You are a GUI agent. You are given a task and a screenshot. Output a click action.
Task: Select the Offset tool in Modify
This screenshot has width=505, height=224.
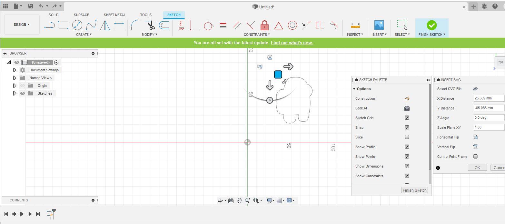(164, 25)
